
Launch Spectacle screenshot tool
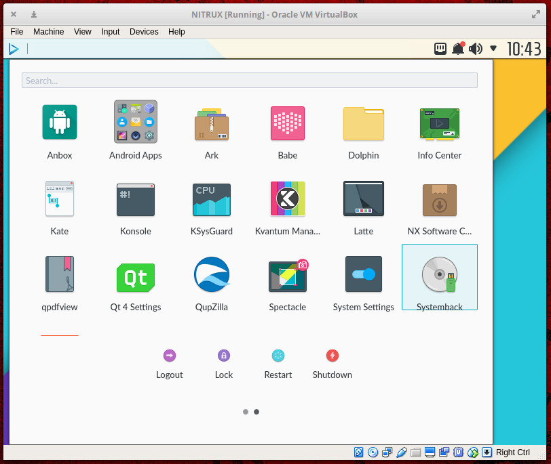pyautogui.click(x=288, y=274)
